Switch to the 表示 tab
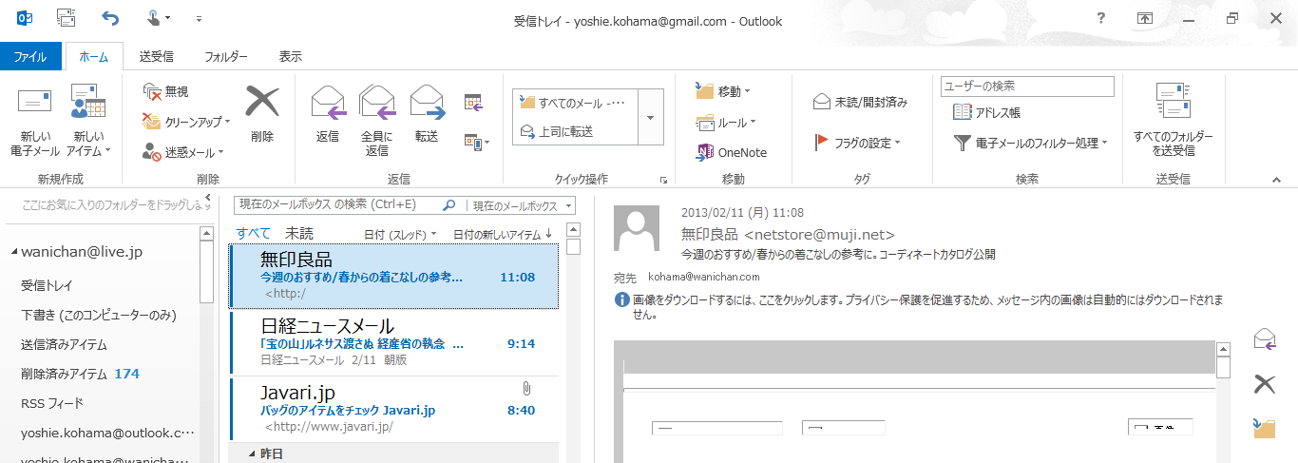 point(291,56)
